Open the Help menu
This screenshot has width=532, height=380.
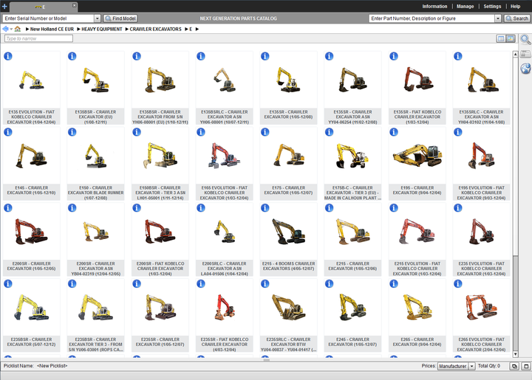click(x=516, y=7)
